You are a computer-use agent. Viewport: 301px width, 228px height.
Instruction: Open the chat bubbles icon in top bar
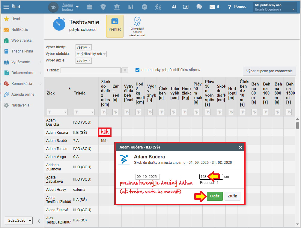(x=199, y=7)
